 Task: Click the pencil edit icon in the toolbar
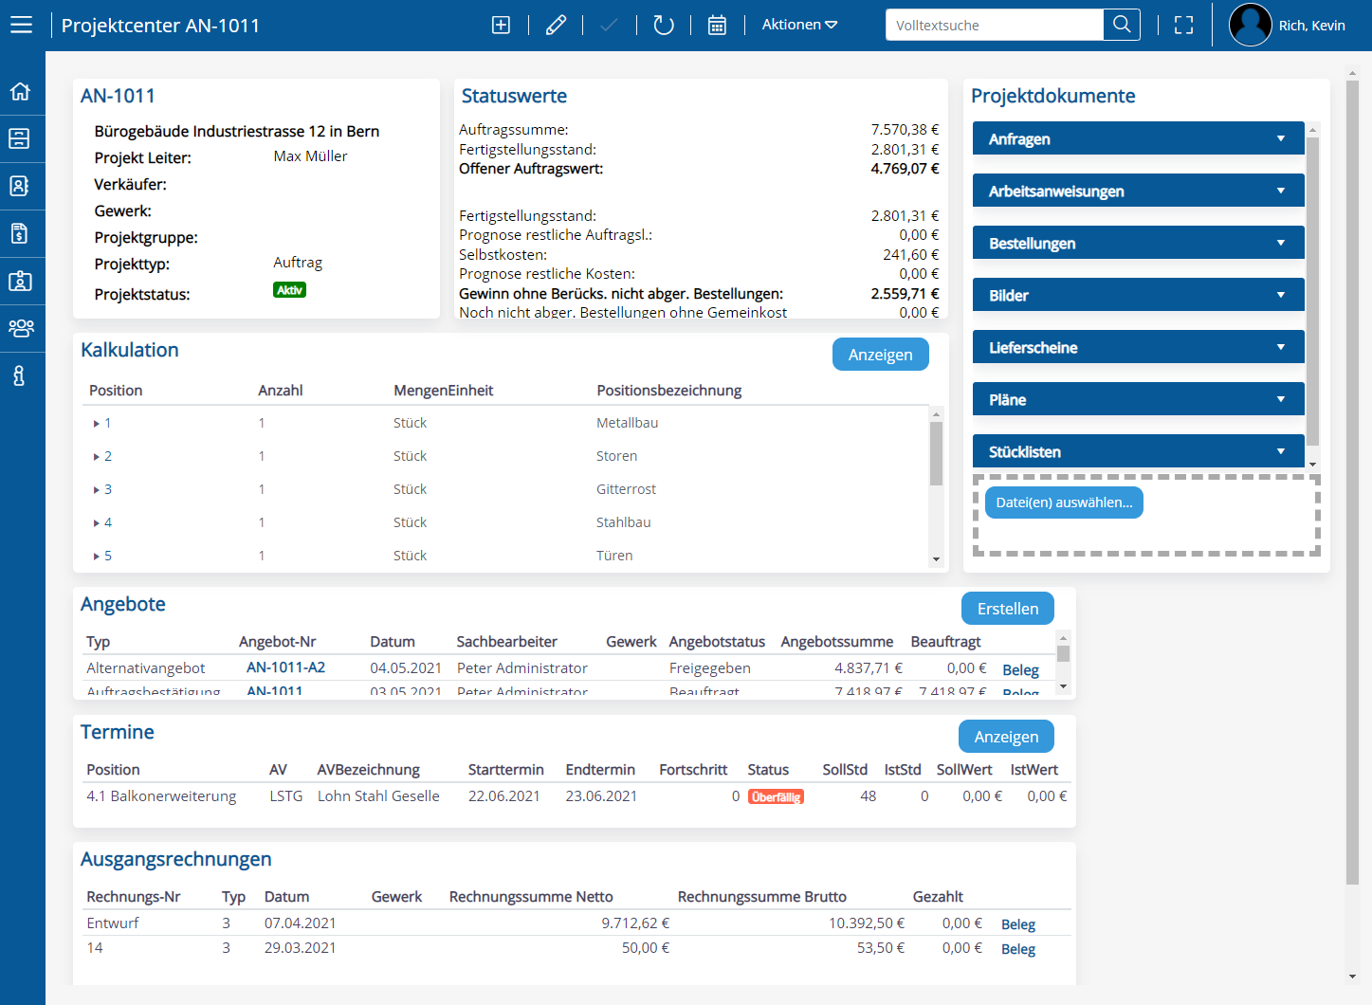[556, 25]
